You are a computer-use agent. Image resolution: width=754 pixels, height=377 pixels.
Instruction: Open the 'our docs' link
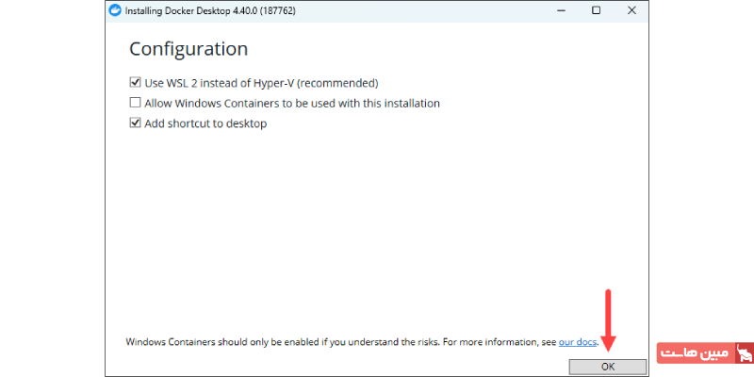[577, 342]
